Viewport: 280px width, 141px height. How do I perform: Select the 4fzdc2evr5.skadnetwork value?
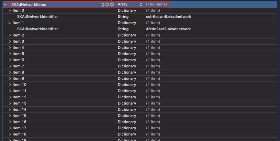coord(168,29)
